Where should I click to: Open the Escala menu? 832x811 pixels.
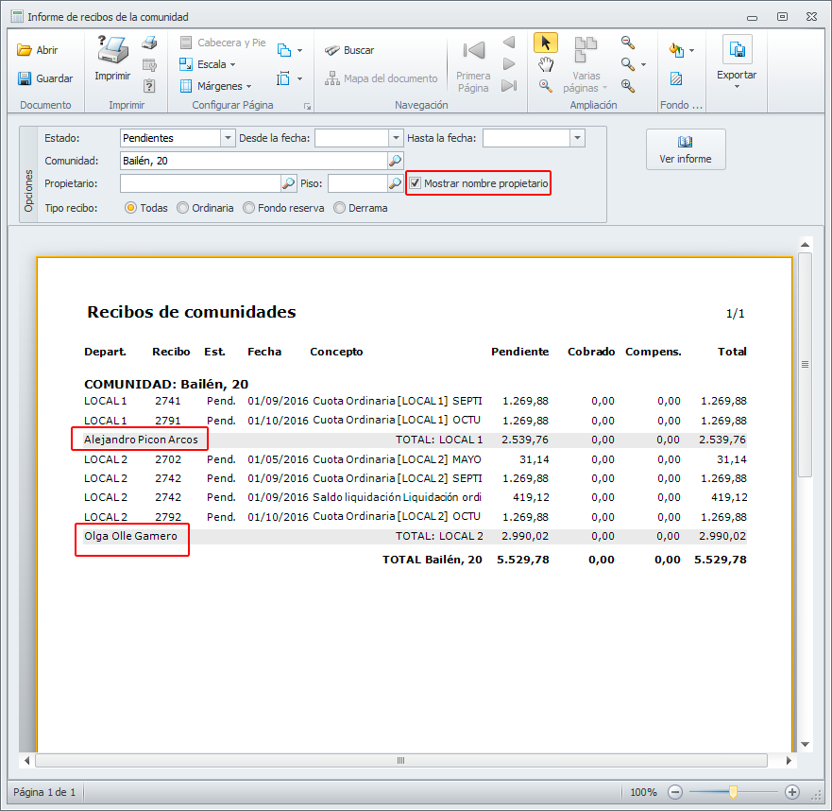click(212, 64)
